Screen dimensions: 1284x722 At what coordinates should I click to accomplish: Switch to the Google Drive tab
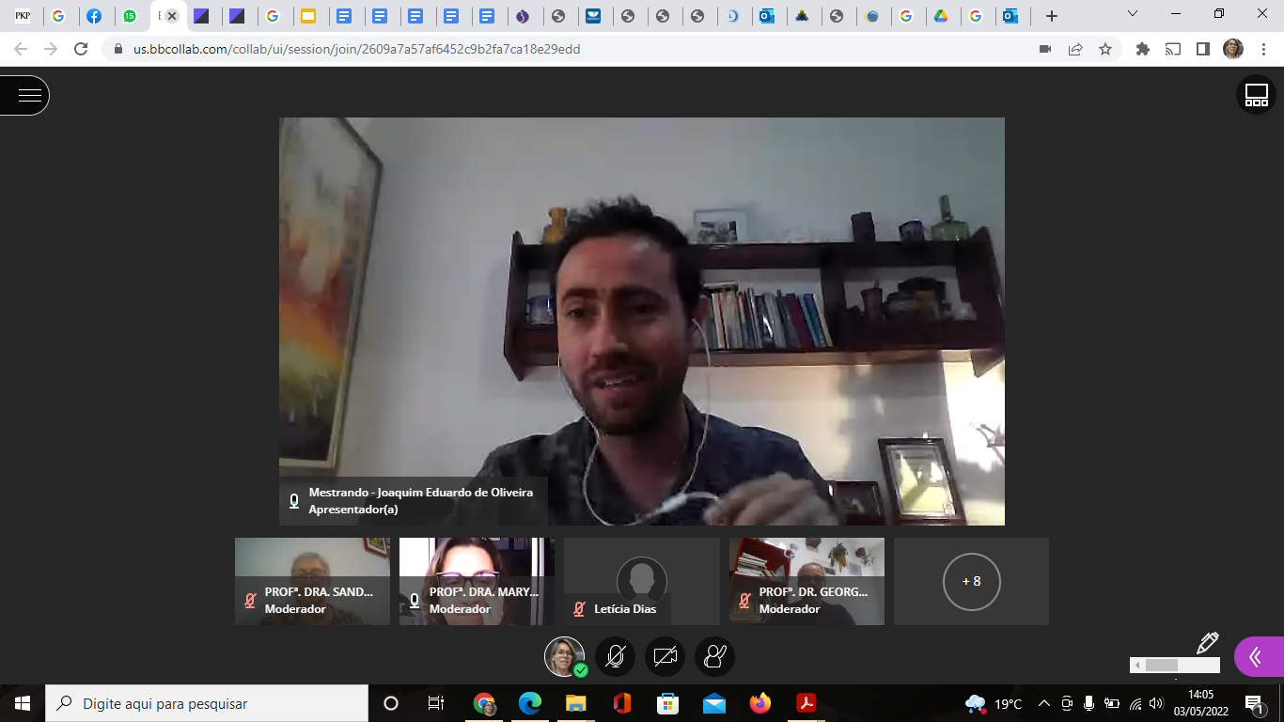click(940, 16)
